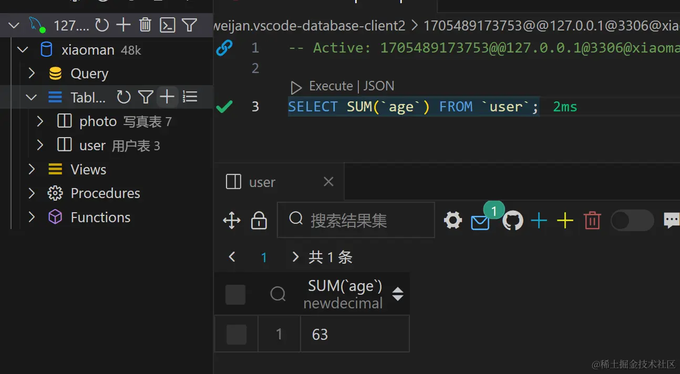Click the link icon beside line 1

(224, 48)
